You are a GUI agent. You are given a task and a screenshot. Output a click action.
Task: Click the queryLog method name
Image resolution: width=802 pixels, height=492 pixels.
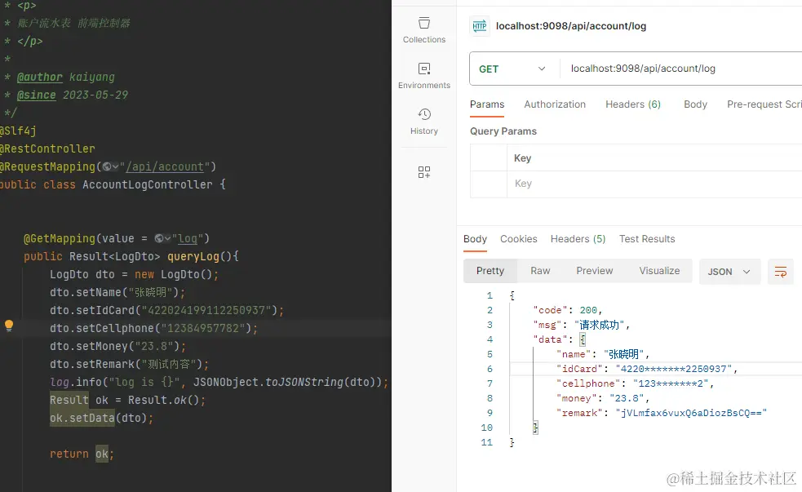coord(193,256)
